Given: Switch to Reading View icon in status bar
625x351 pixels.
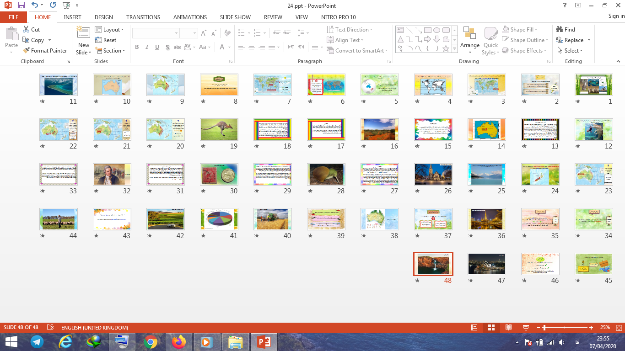Looking at the screenshot, I should (x=508, y=328).
